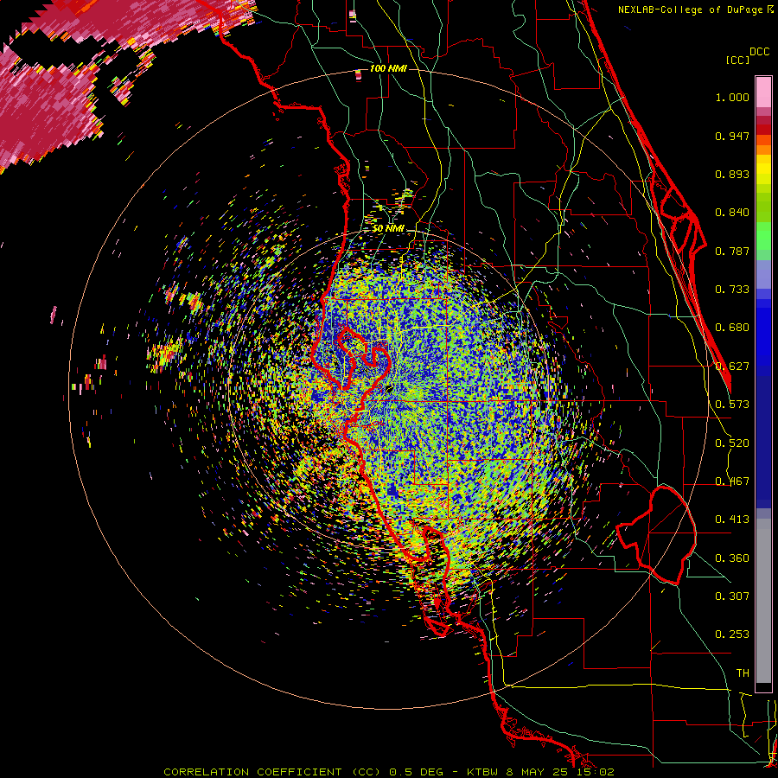The image size is (778, 778).
Task: Click the [CC] legend unit label
Action: [x=737, y=60]
